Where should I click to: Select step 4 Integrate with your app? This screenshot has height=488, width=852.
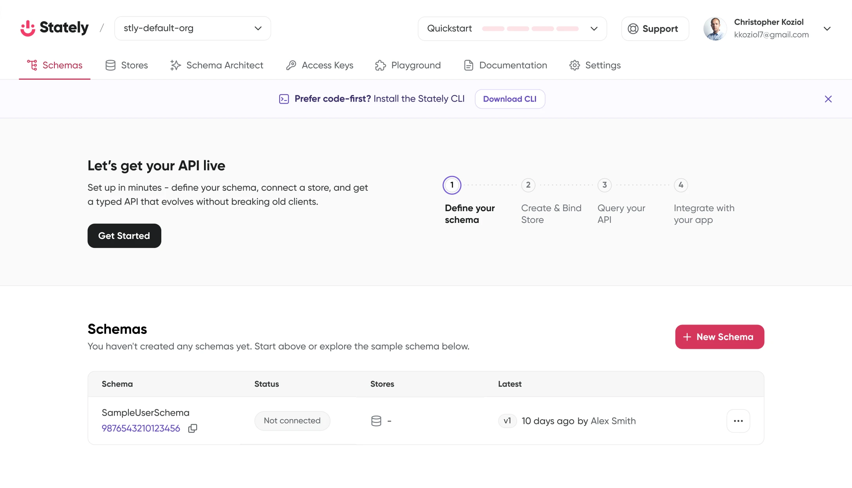coord(681,185)
